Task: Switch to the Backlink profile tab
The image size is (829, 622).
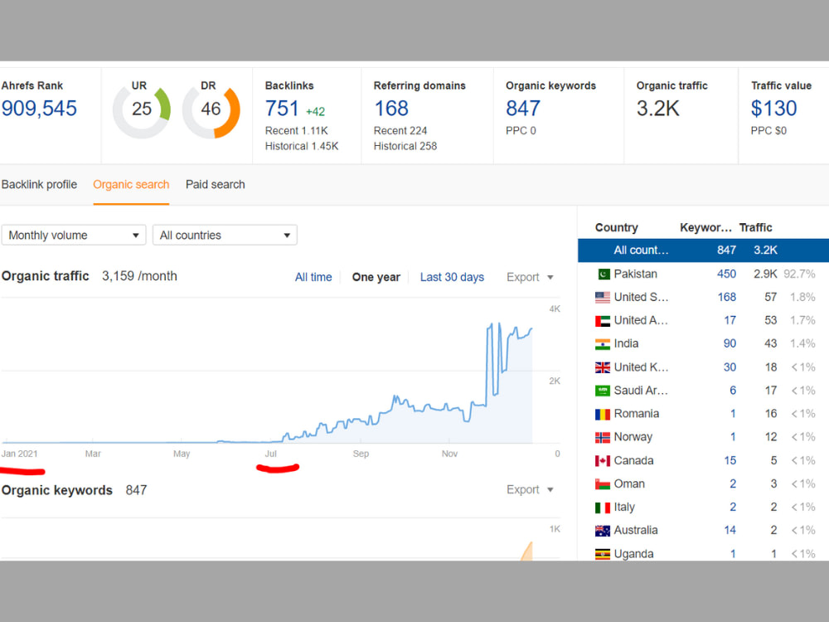Action: pyautogui.click(x=39, y=184)
